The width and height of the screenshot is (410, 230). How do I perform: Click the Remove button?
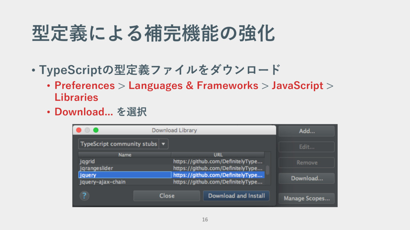pos(307,163)
